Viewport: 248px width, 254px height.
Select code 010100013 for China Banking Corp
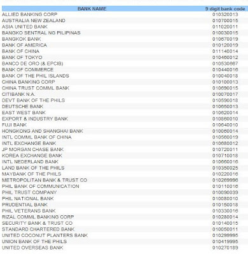pyautogui.click(x=225, y=82)
